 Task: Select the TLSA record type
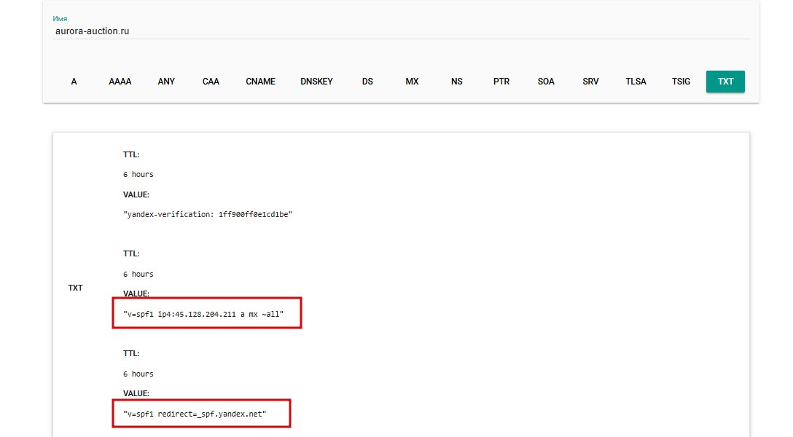[636, 82]
